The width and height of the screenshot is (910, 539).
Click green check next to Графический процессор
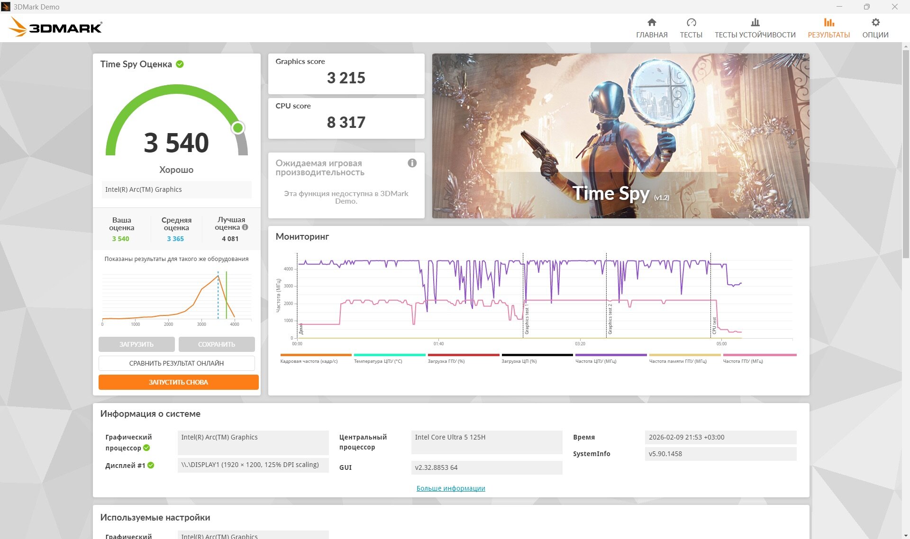(x=146, y=448)
